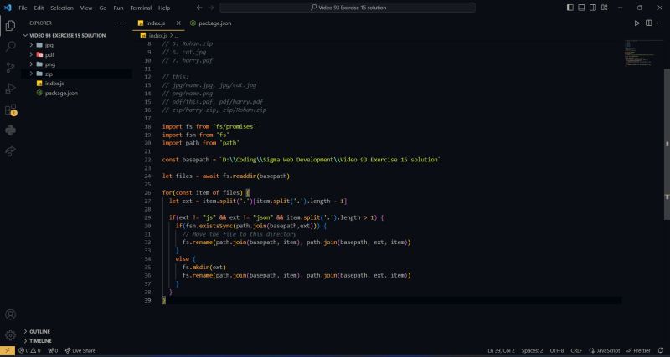Click the command center search box

(x=335, y=8)
